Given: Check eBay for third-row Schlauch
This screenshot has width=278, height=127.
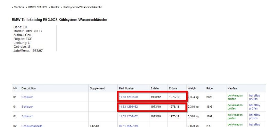Looking at the screenshot, I should pyautogui.click(x=255, y=117).
